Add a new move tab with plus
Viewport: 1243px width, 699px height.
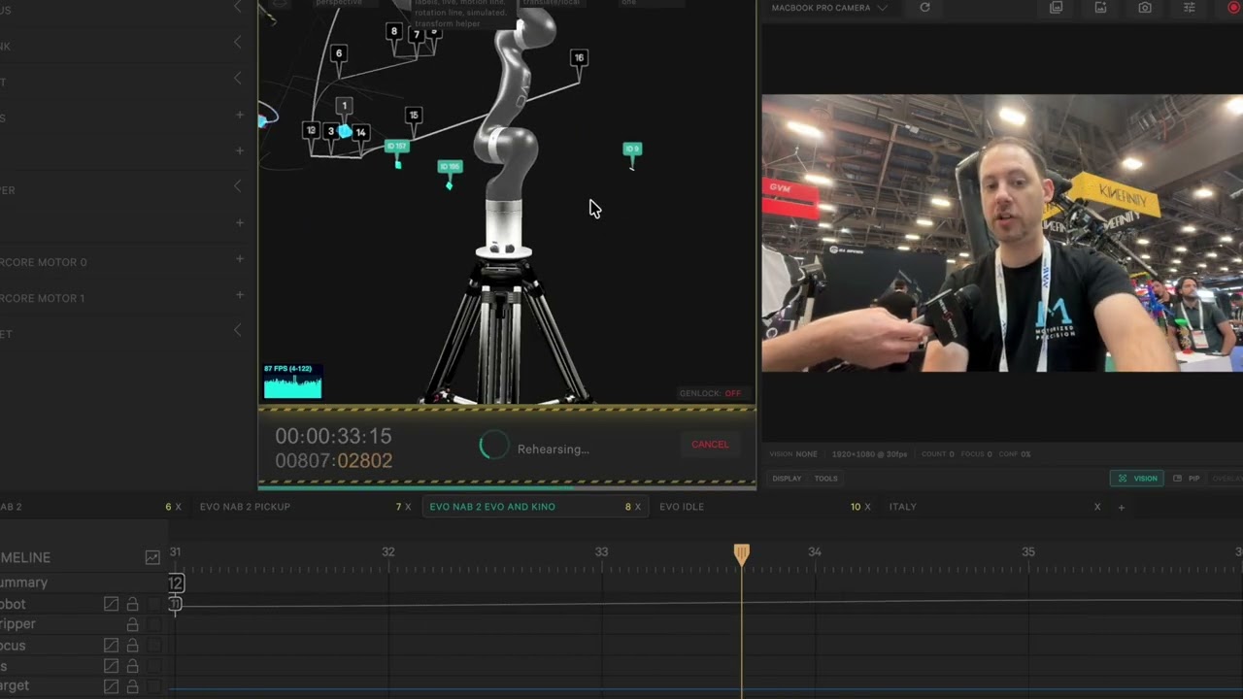click(x=1121, y=507)
